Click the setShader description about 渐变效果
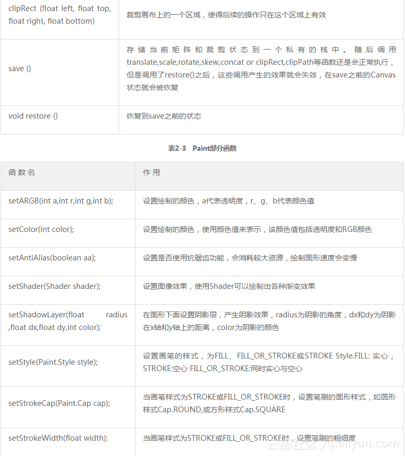Viewport: 405px width, 456px height. [229, 286]
